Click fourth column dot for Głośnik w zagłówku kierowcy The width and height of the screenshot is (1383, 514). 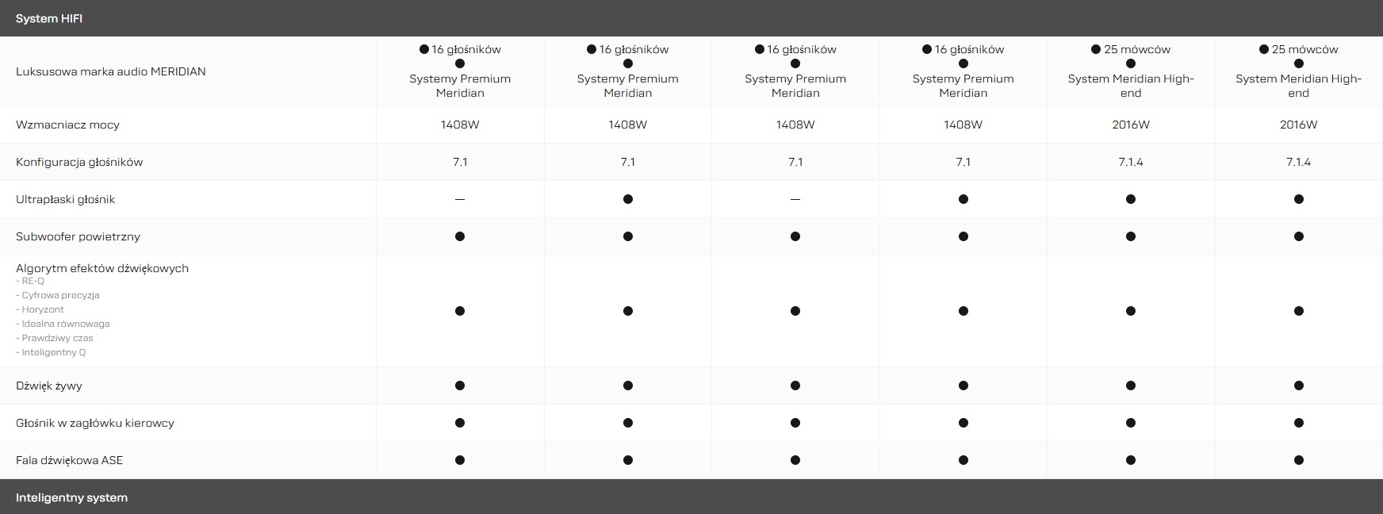[x=964, y=423]
